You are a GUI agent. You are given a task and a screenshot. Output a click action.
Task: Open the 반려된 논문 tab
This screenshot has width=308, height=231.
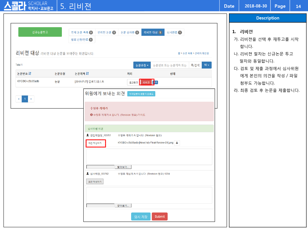[x=107, y=32]
